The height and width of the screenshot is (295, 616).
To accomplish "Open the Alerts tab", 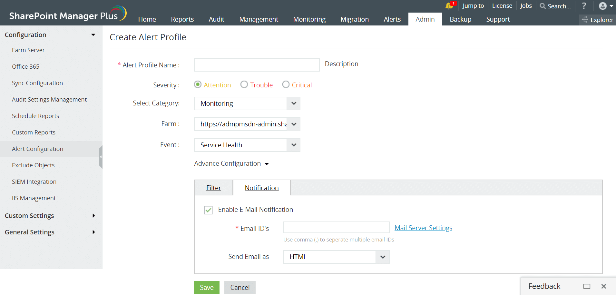I will pyautogui.click(x=392, y=19).
